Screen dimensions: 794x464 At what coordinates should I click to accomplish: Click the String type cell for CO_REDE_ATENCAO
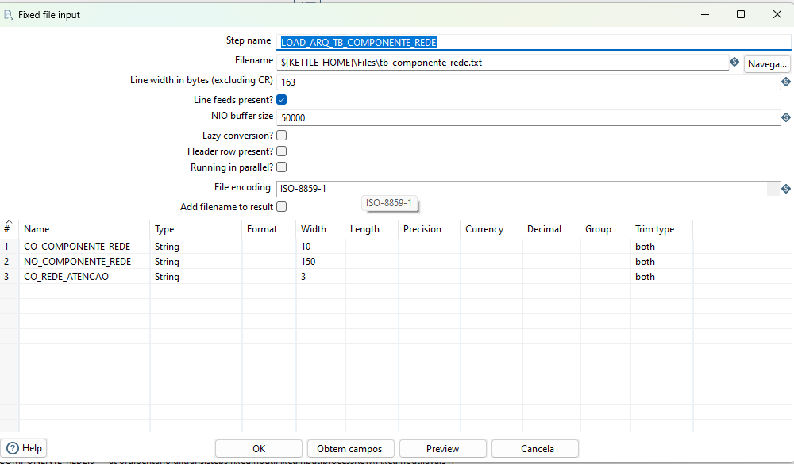pos(196,277)
